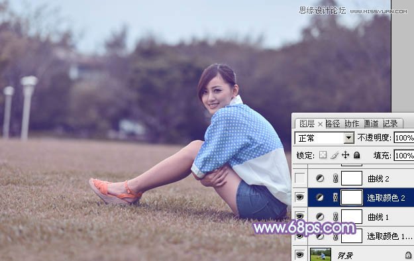Screen dimensions: 414x261
Task: Toggle lock transparent pixels icon
Action: [x=323, y=155]
